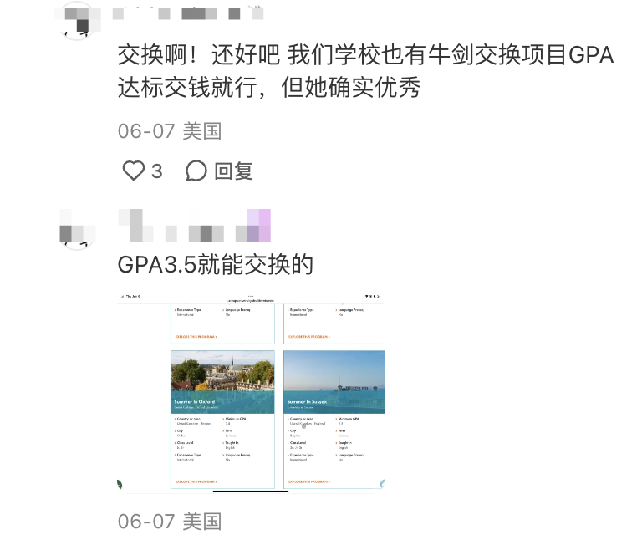Open the GPA3.5 commenter's avatar

[x=77, y=229]
